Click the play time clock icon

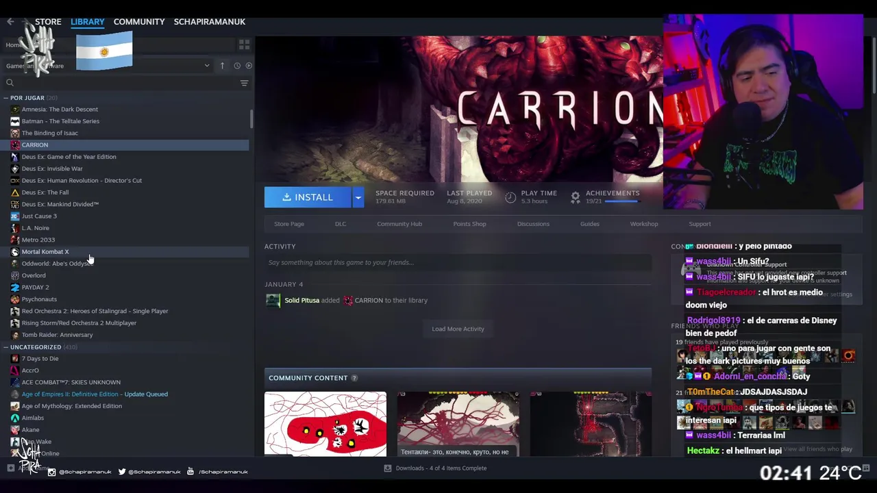[x=510, y=197]
